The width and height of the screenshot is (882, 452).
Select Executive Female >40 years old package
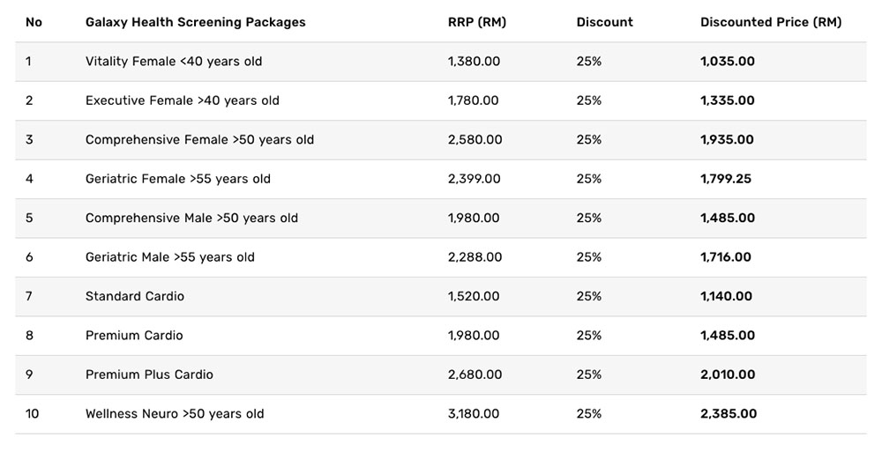pyautogui.click(x=183, y=100)
